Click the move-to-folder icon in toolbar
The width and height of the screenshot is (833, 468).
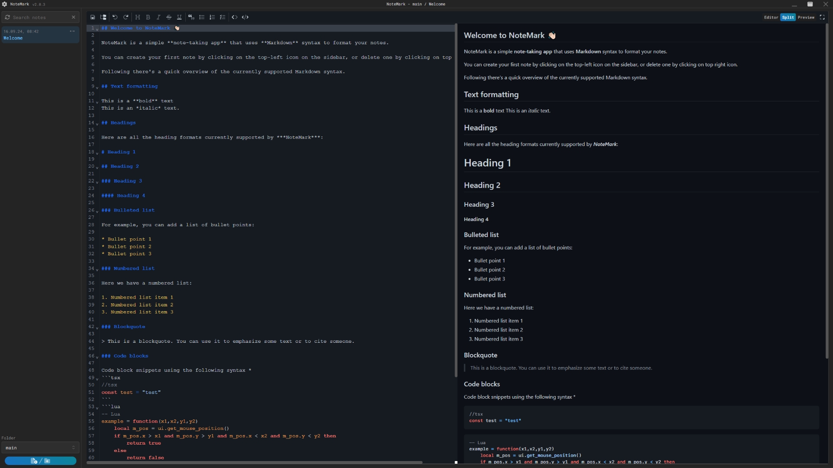tap(103, 17)
